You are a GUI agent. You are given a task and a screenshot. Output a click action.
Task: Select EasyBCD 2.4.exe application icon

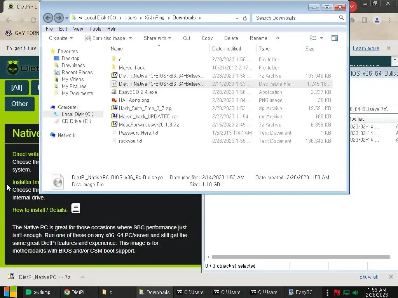click(x=114, y=92)
